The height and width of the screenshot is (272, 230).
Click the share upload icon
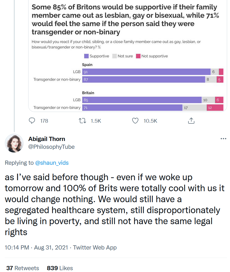pos(191,121)
